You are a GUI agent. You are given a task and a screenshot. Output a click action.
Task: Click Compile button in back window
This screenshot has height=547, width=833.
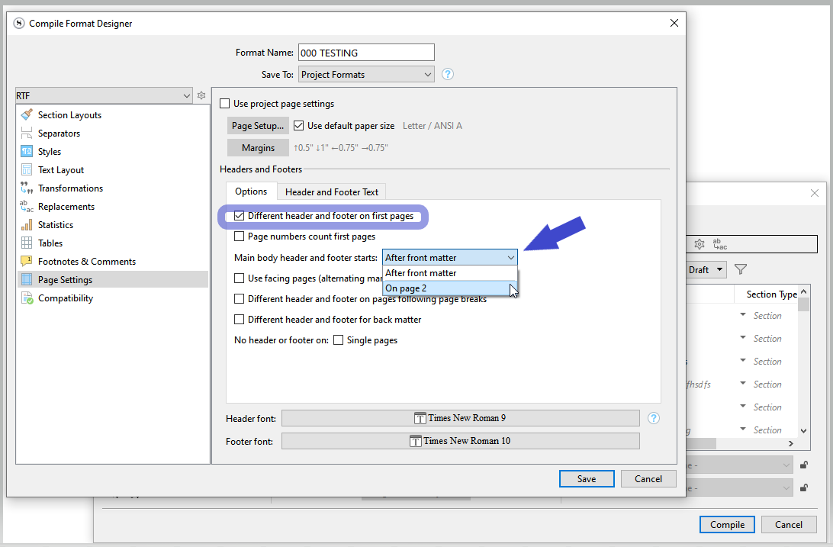click(727, 524)
